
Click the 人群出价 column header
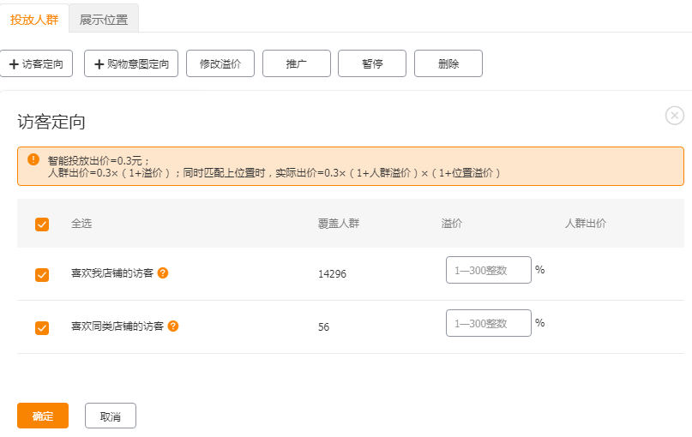coord(586,224)
